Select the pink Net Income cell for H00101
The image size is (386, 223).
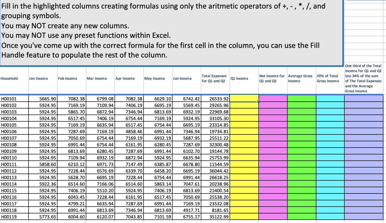[x=272, y=99]
